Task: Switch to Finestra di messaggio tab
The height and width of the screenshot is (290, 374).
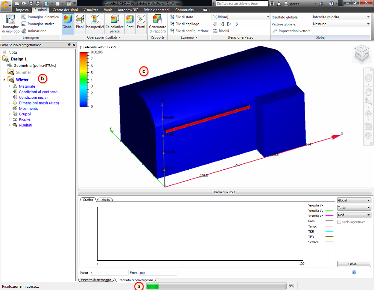Action: click(96, 280)
